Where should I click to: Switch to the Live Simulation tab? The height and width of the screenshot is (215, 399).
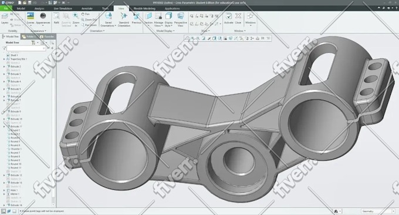tap(63, 8)
